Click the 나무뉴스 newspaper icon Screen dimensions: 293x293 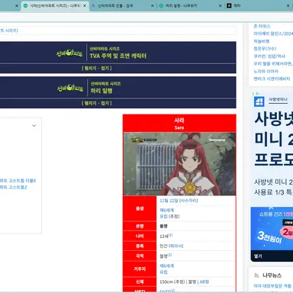click(x=256, y=275)
